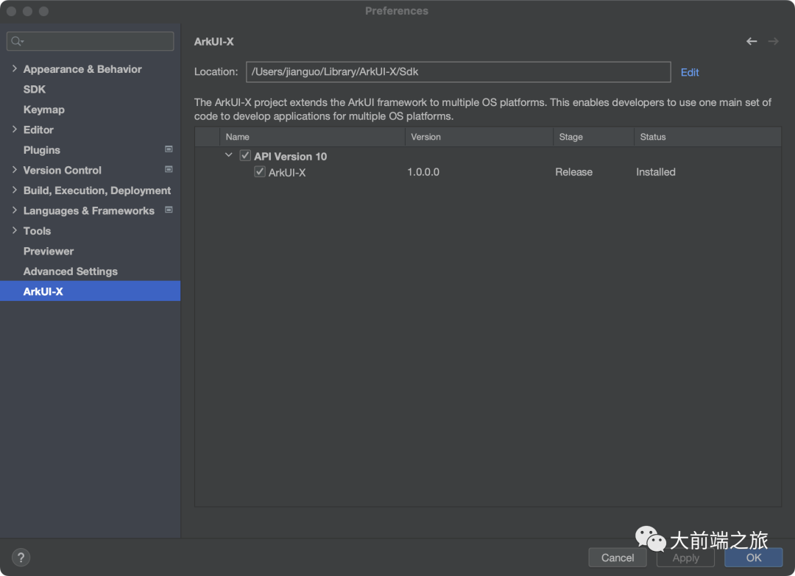Viewport: 795px width, 576px height.
Task: Click the Status column header
Action: 708,137
